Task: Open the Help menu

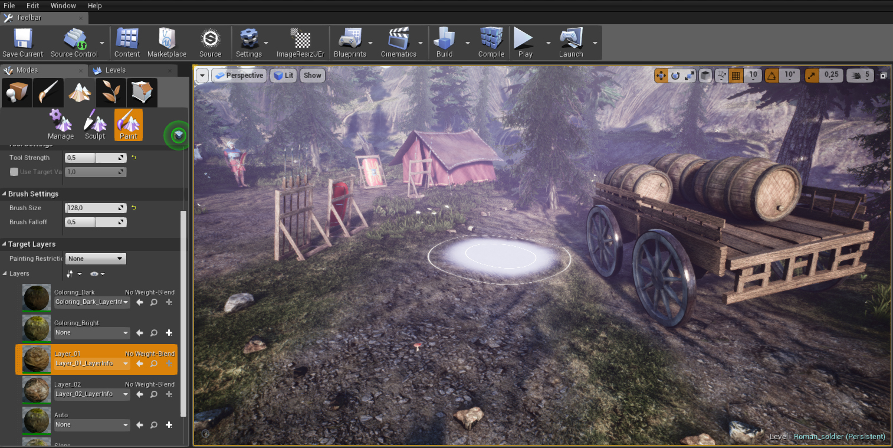Action: click(x=94, y=5)
